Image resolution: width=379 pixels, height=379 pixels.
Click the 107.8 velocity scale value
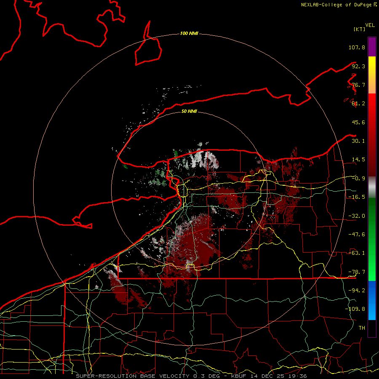pyautogui.click(x=357, y=47)
